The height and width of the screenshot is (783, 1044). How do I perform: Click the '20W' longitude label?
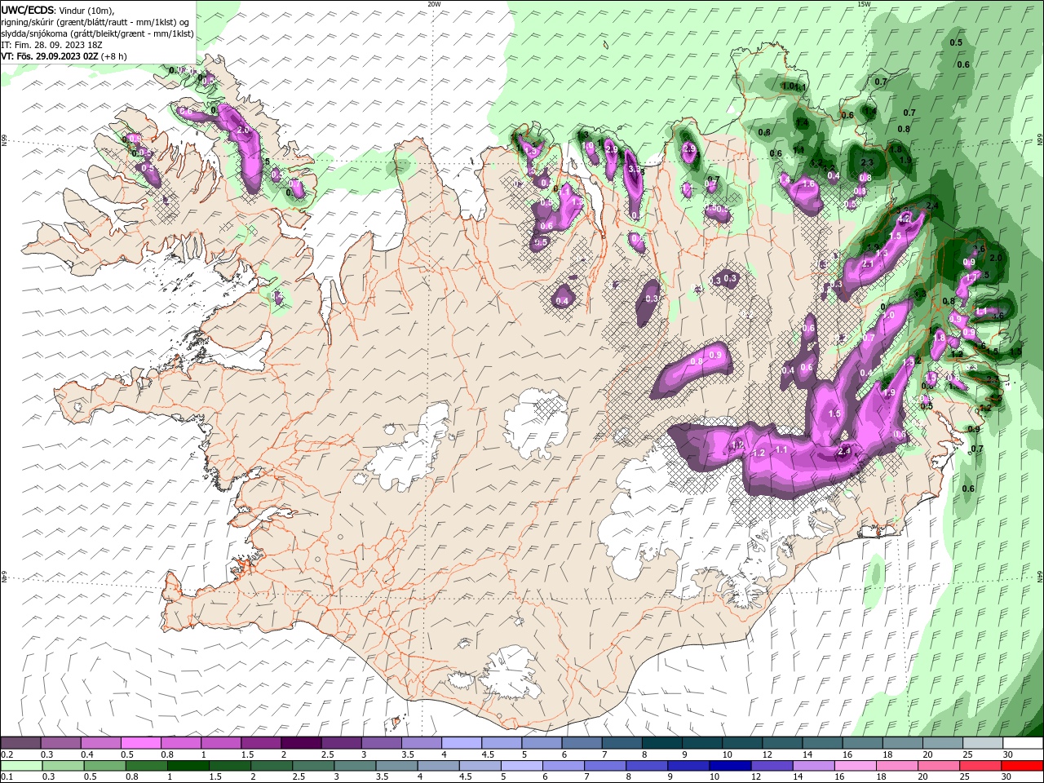(x=435, y=4)
